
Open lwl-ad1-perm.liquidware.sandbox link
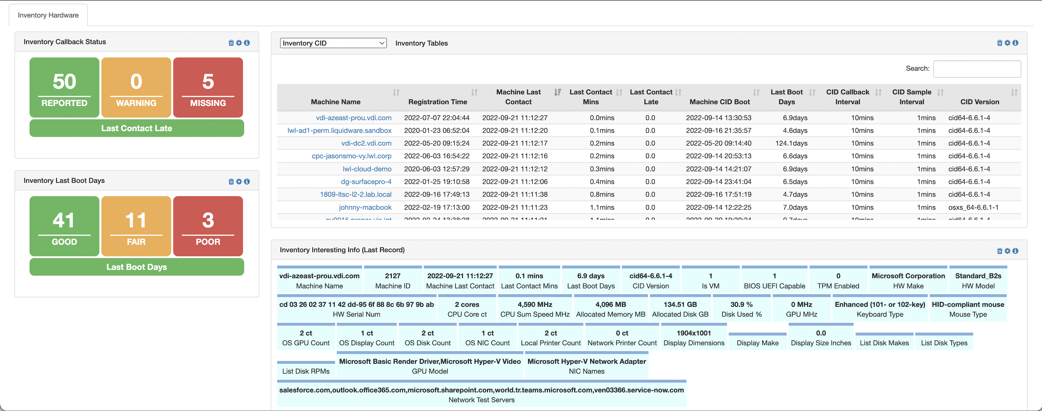coord(339,130)
